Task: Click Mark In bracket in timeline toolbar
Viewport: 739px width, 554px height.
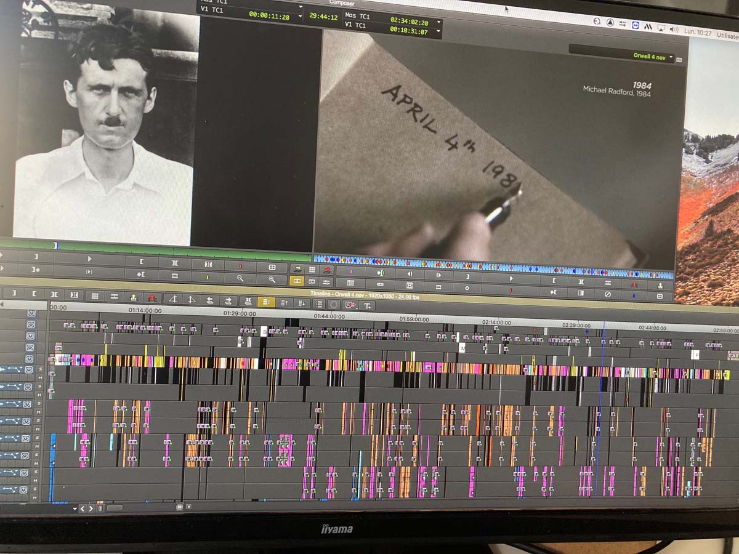Action: point(34,294)
